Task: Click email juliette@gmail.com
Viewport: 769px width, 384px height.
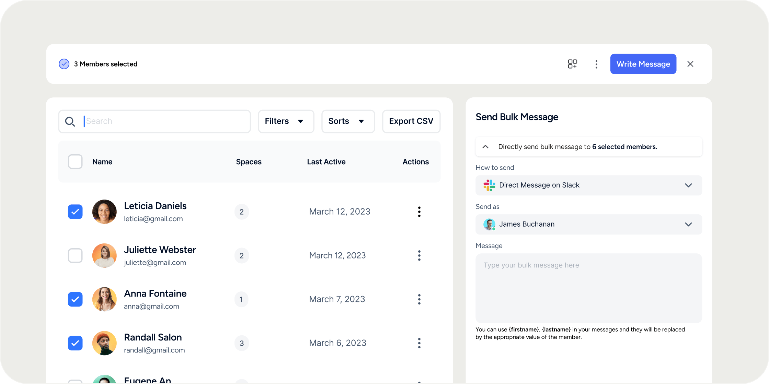Action: 155,263
